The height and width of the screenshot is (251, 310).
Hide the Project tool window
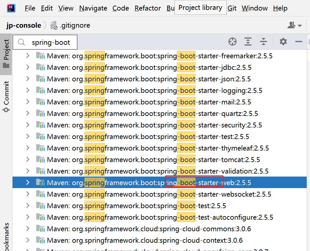pos(298,42)
